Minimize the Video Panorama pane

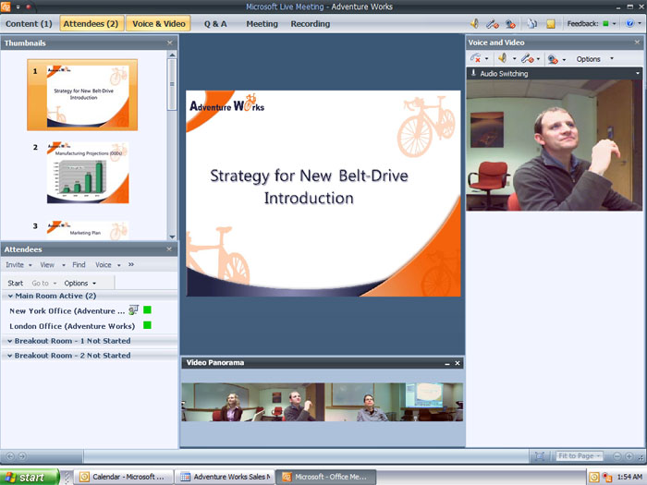(447, 363)
